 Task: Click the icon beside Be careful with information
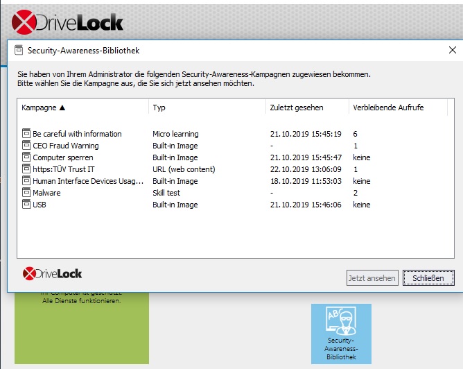tap(26, 134)
